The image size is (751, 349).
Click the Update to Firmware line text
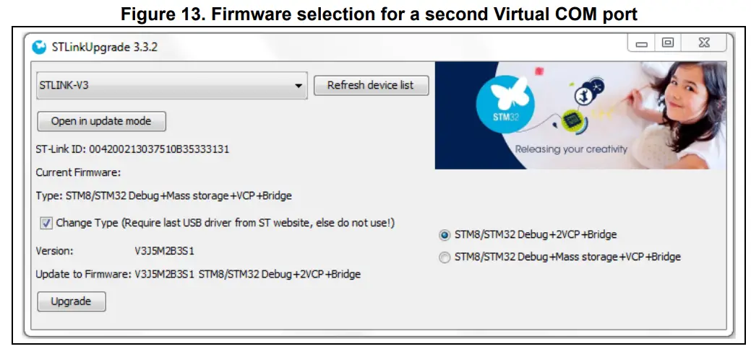198,275
